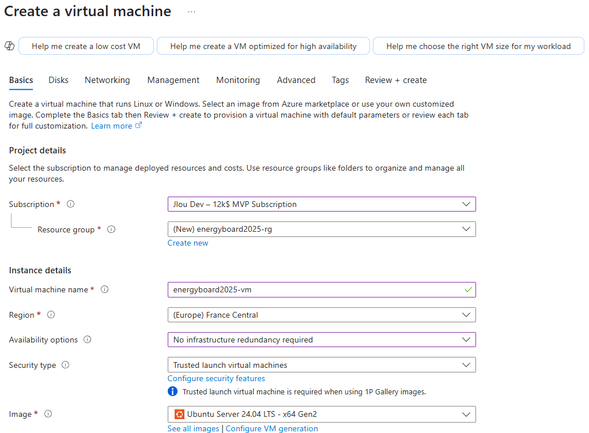
Task: Click See all images link
Action: tap(193, 428)
